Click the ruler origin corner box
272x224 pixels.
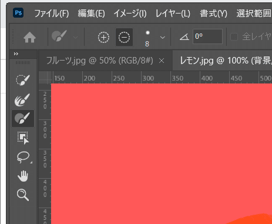[x=45, y=78]
